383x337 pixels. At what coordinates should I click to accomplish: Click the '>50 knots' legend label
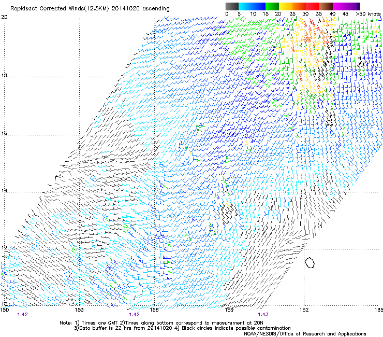coord(369,14)
